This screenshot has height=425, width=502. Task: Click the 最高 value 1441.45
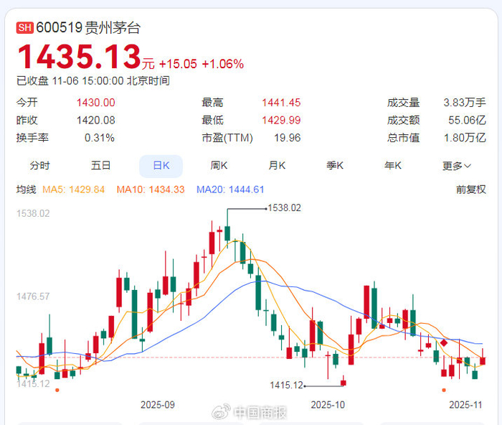(x=281, y=103)
